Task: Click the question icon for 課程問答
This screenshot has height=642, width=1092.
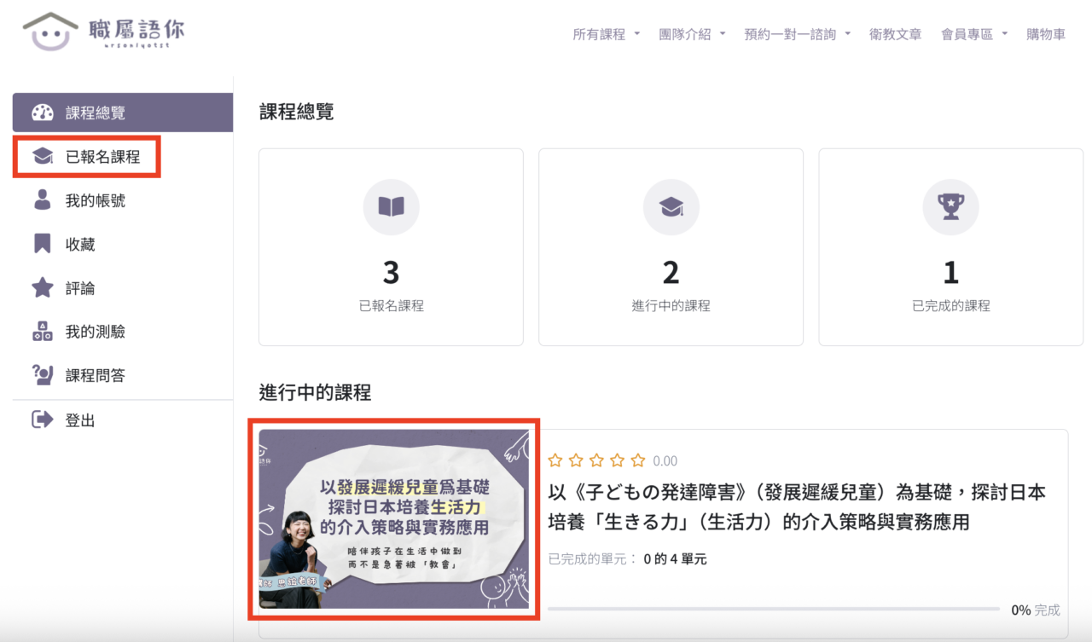Action: pyautogui.click(x=42, y=375)
